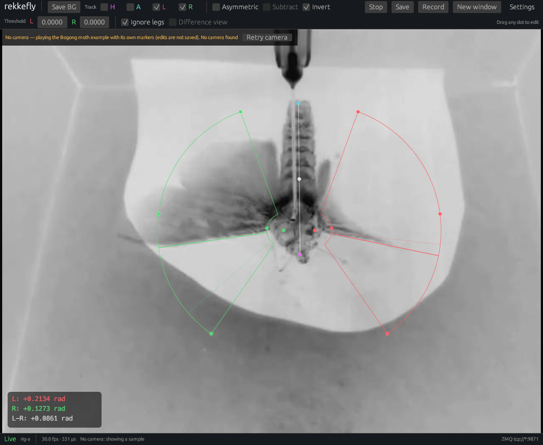Toggle the Invert checkbox
Viewport: 543px width, 445px height.
click(x=306, y=7)
